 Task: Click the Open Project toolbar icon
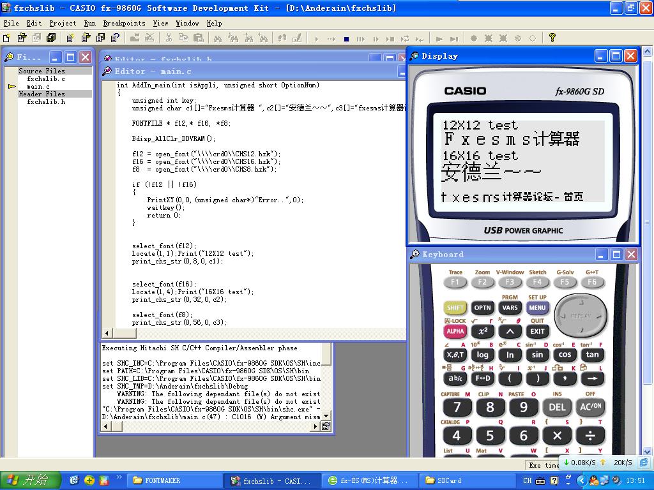[86, 38]
